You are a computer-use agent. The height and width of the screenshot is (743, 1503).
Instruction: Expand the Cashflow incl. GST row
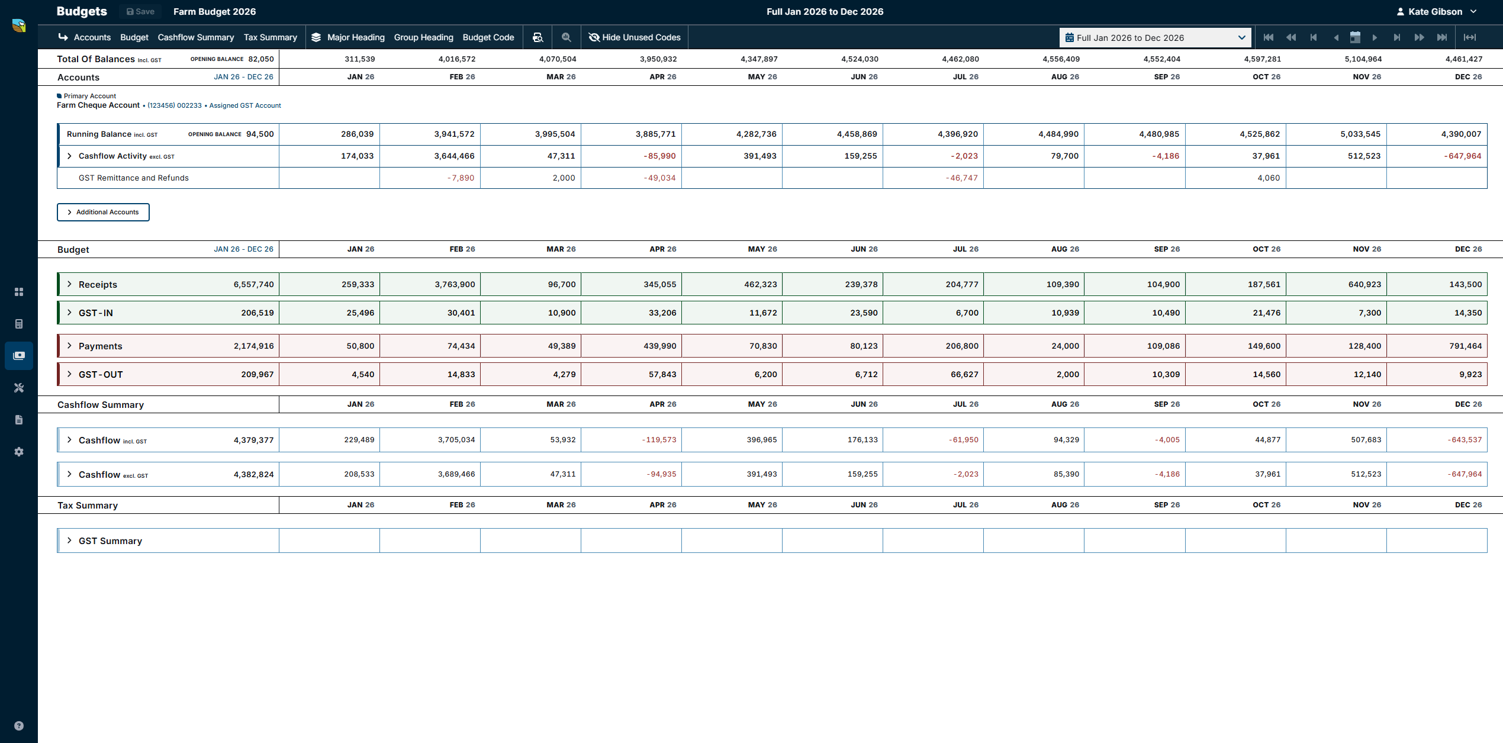(69, 440)
